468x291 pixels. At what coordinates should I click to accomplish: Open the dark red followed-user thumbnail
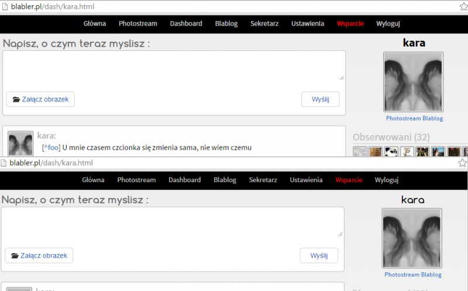[x=454, y=152]
